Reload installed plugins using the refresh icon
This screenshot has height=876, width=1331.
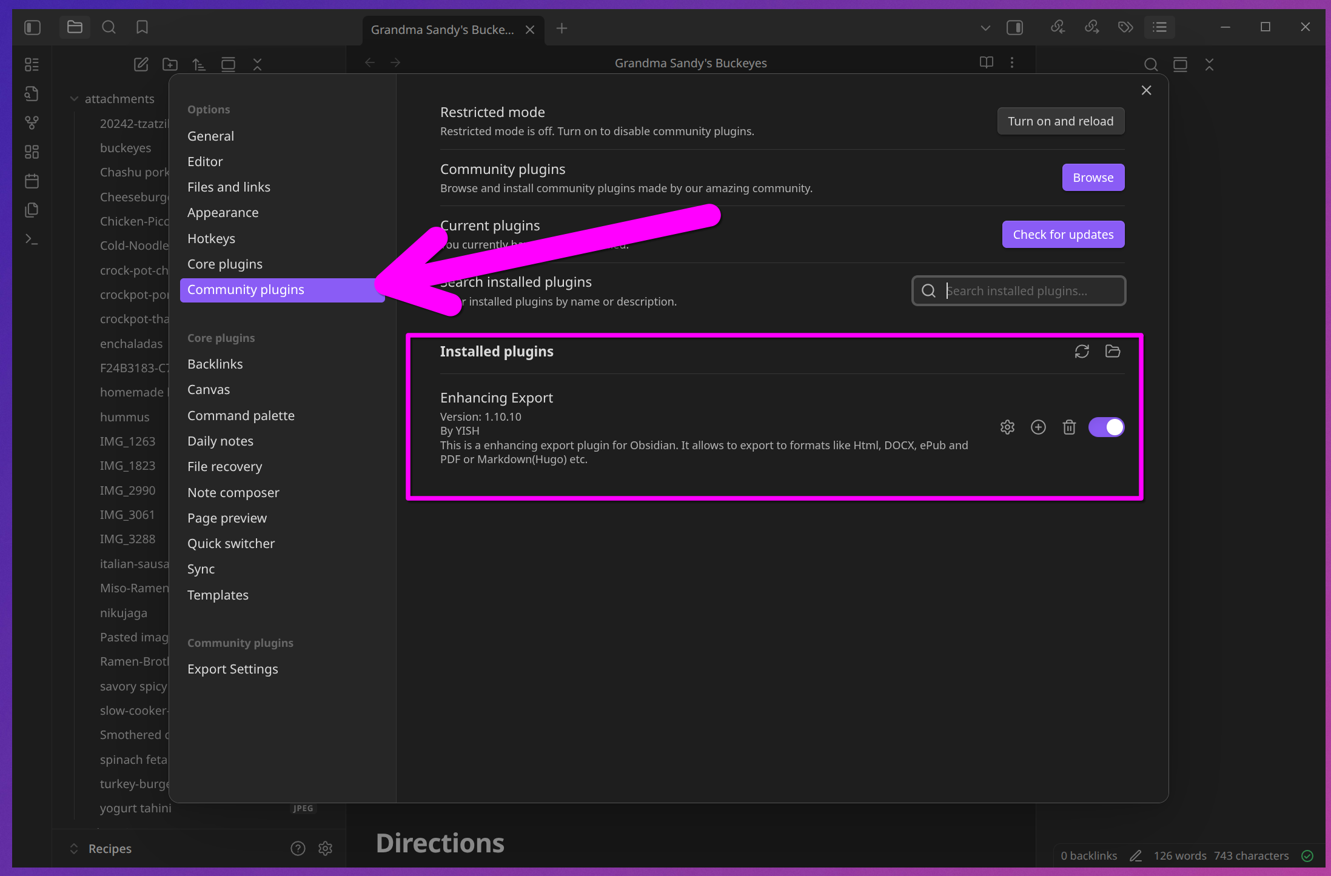tap(1082, 352)
